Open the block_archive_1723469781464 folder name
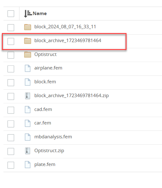Image resolution: width=162 pixels, height=188 pixels. coord(68,41)
